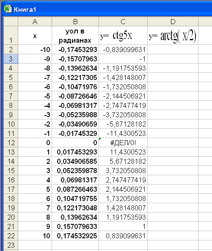Select row 12 header

pyautogui.click(x=11, y=143)
